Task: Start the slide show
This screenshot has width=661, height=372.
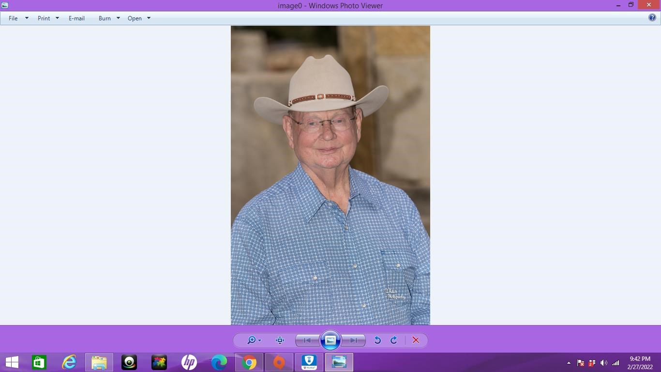Action: click(330, 340)
